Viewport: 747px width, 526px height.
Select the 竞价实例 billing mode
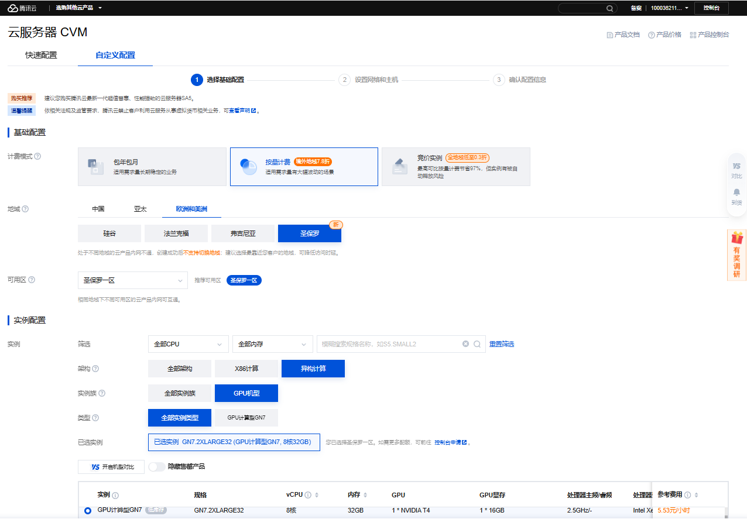click(x=456, y=167)
